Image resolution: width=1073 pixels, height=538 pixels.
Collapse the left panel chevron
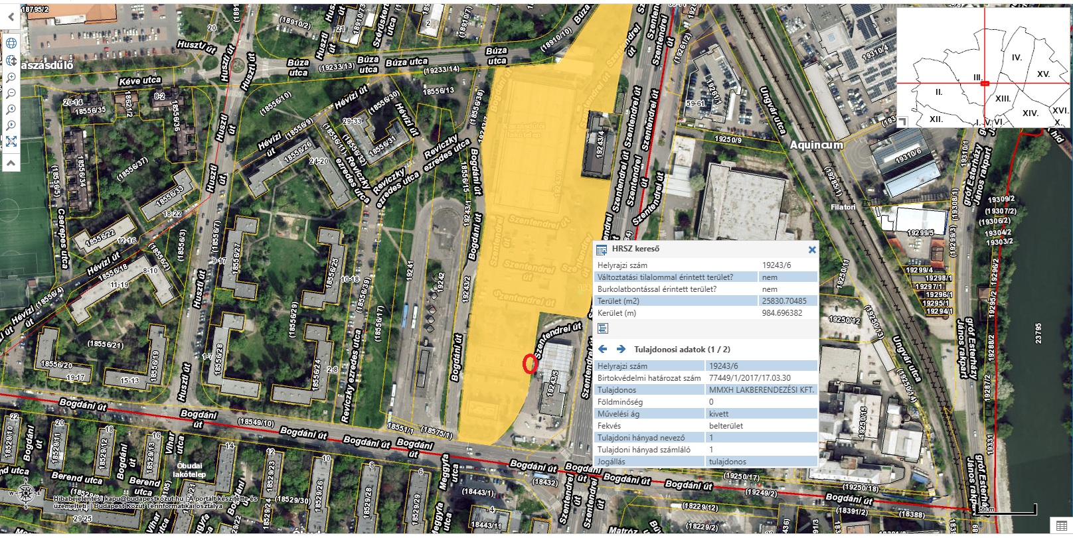[x=11, y=17]
